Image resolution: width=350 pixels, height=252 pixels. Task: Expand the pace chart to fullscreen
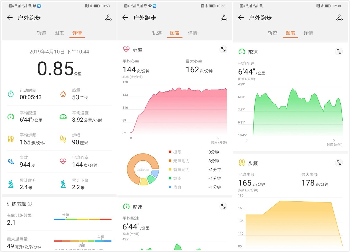pos(339,51)
